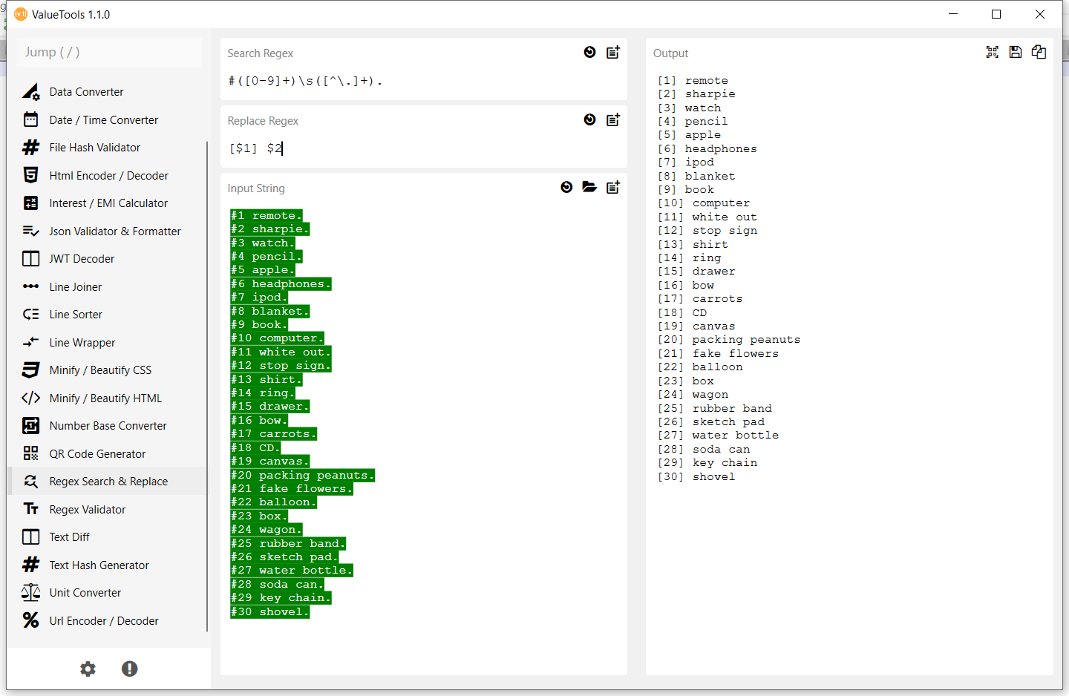
Task: Open the Url Encoder / Decoder percent icon
Action: [x=30, y=620]
